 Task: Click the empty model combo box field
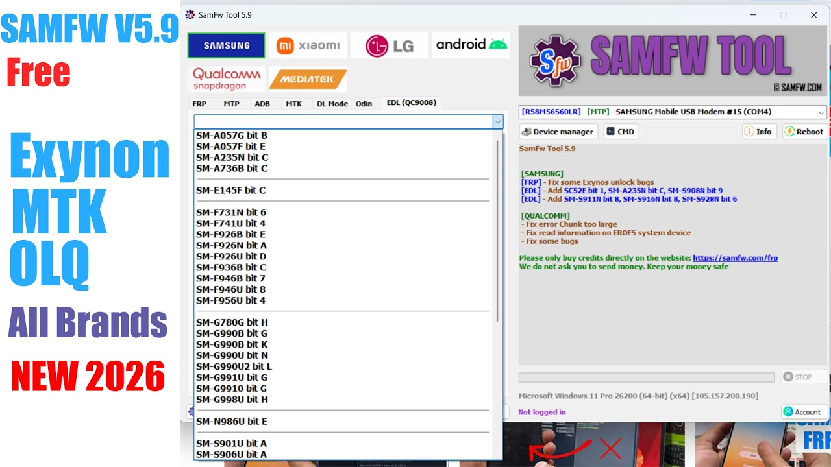tap(343, 121)
